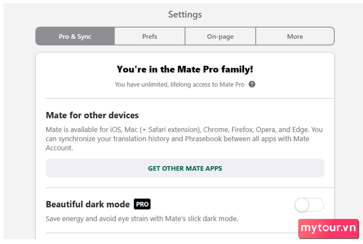
Task: Click the Firefox word in the description
Action: tap(242, 130)
